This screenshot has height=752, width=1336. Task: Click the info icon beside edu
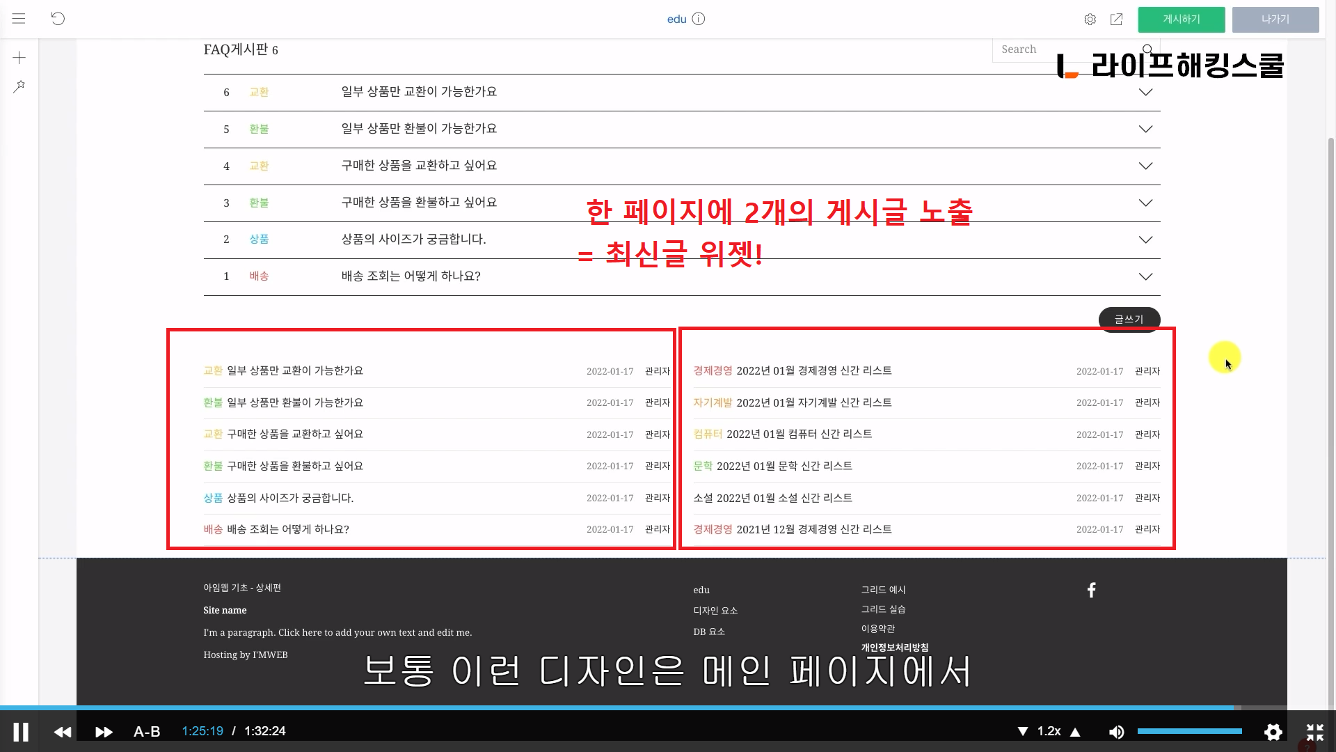[699, 19]
